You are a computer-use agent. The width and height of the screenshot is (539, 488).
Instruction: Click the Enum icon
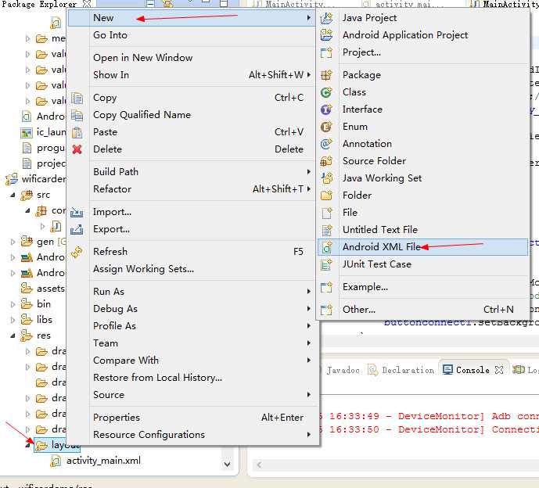click(326, 127)
